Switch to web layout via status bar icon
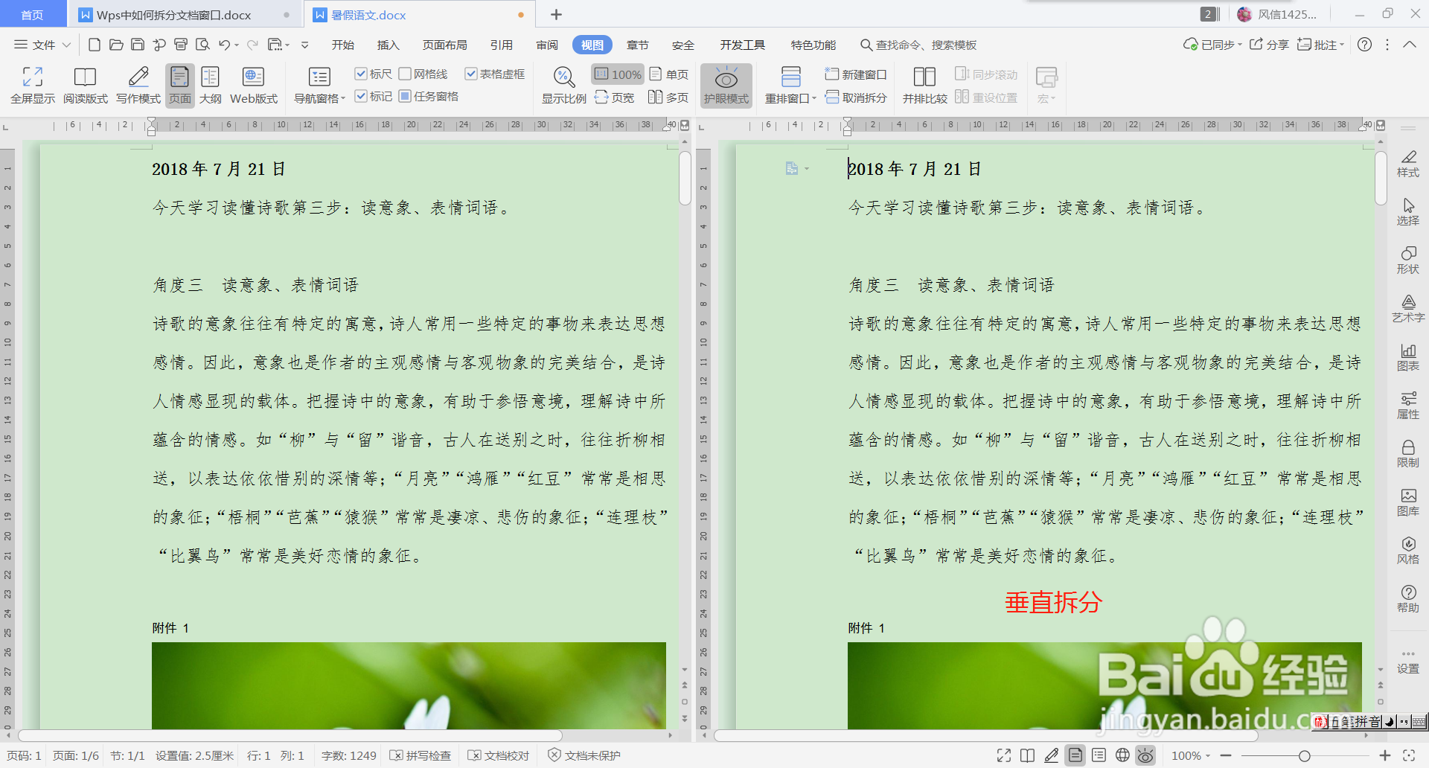 click(1122, 755)
